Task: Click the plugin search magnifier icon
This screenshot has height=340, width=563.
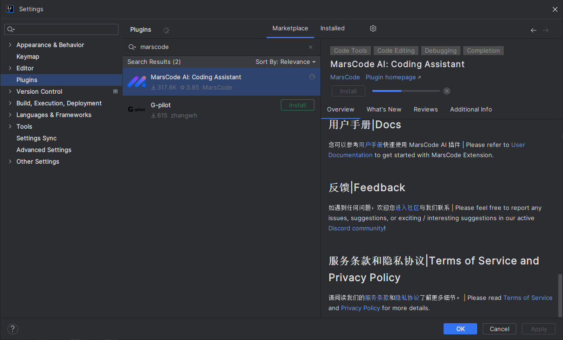Action: pos(133,47)
